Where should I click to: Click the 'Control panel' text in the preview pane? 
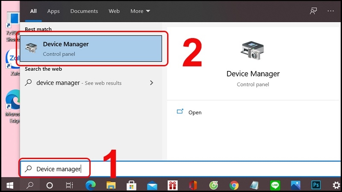(253, 84)
